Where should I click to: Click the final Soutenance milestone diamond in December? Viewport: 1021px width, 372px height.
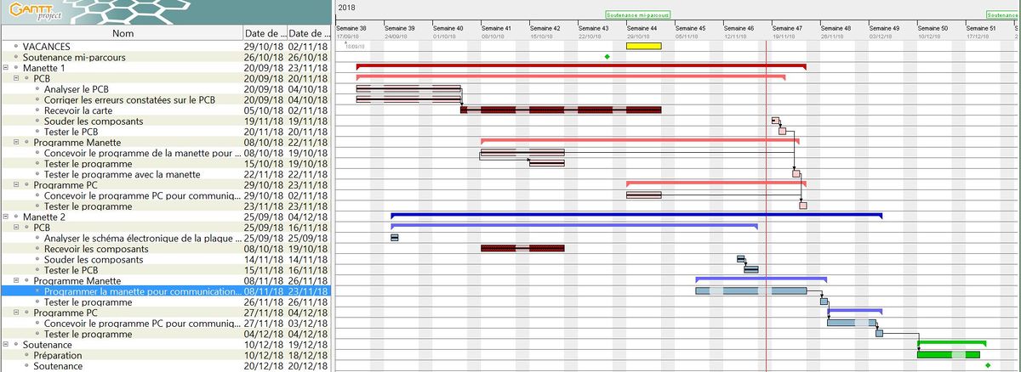pyautogui.click(x=987, y=366)
